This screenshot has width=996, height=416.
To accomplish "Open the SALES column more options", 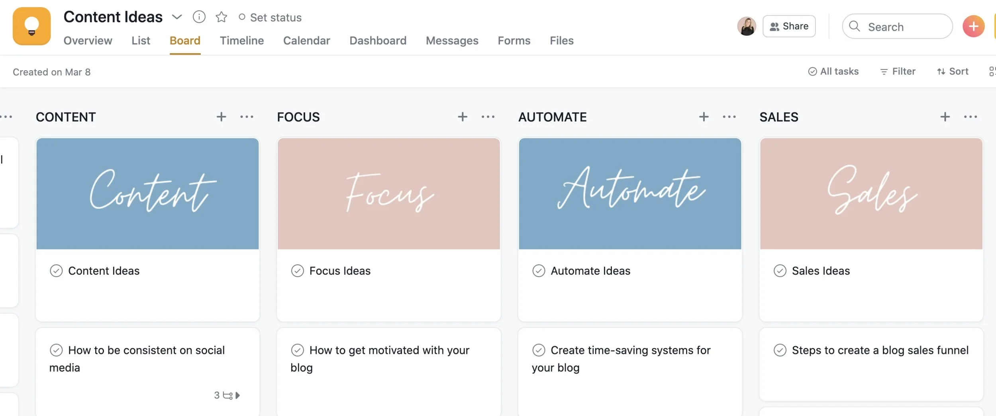I will tap(970, 117).
